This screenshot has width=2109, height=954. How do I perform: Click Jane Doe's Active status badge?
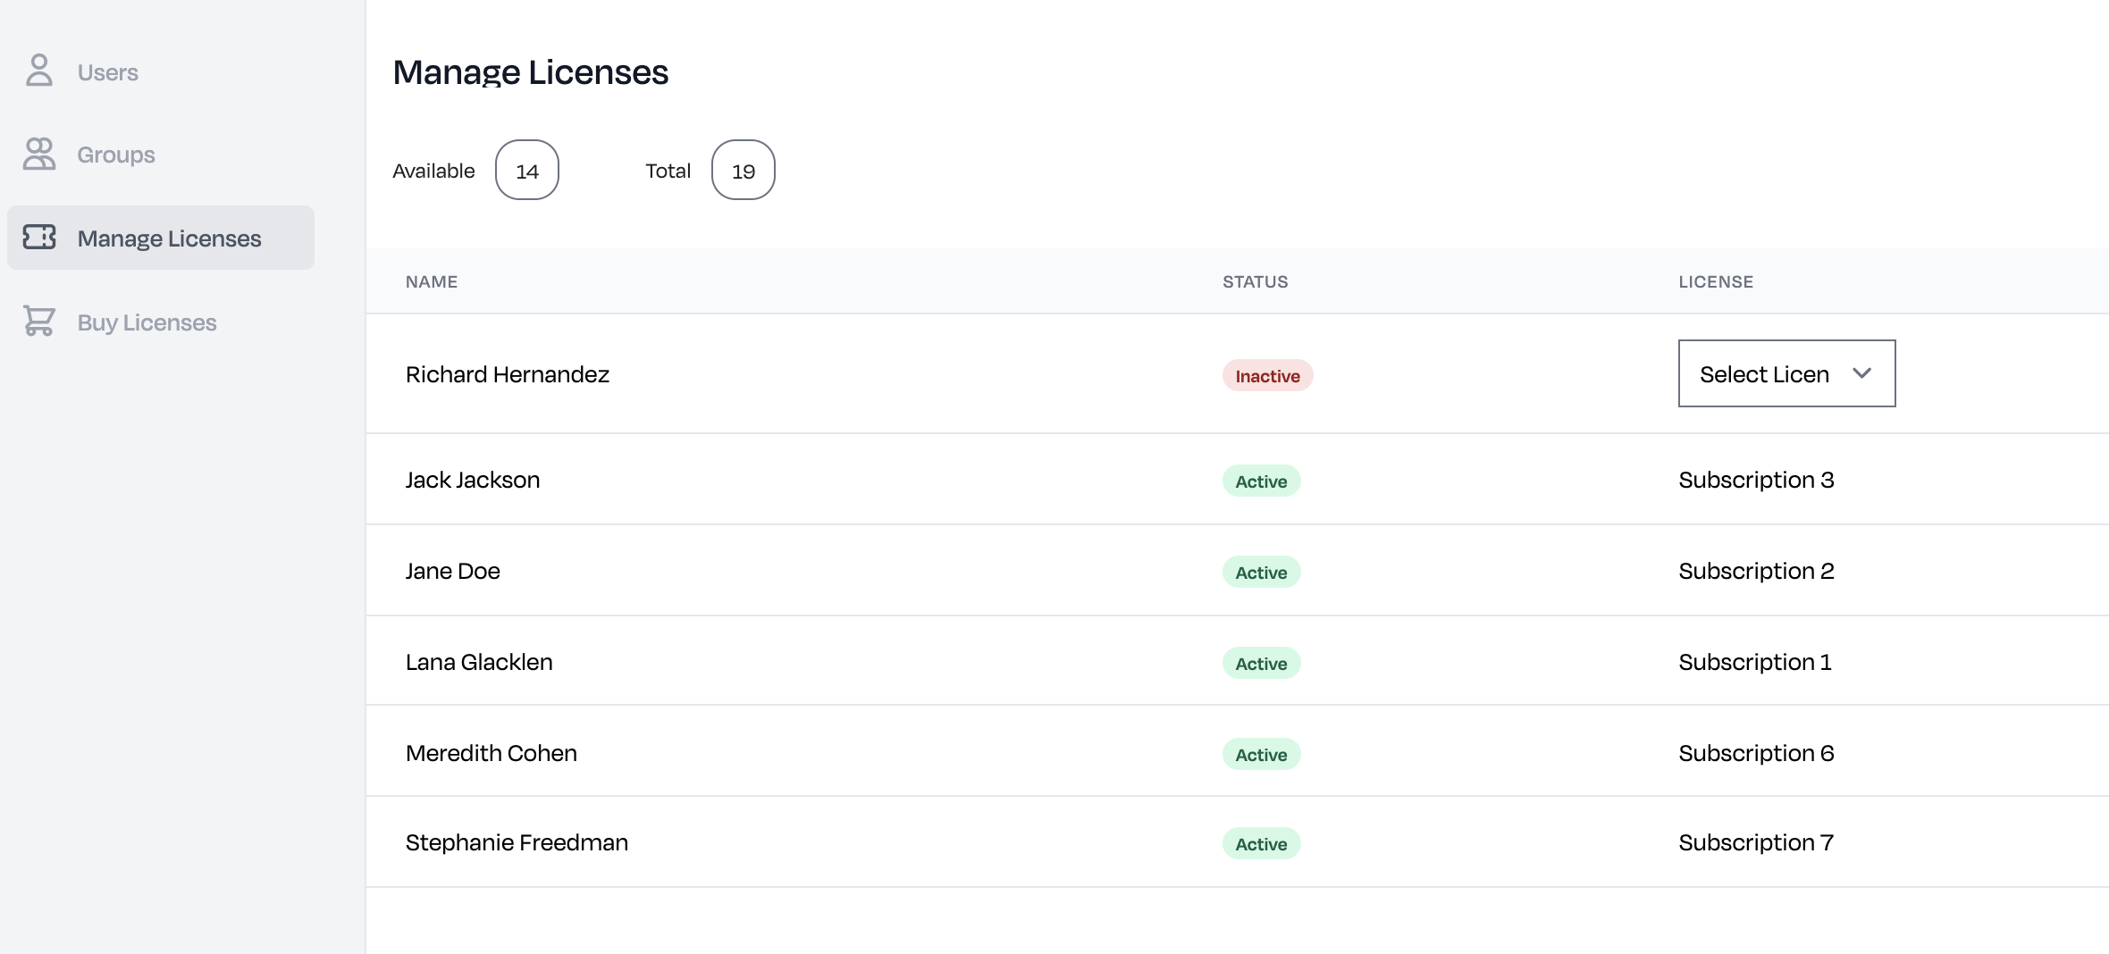[1261, 572]
